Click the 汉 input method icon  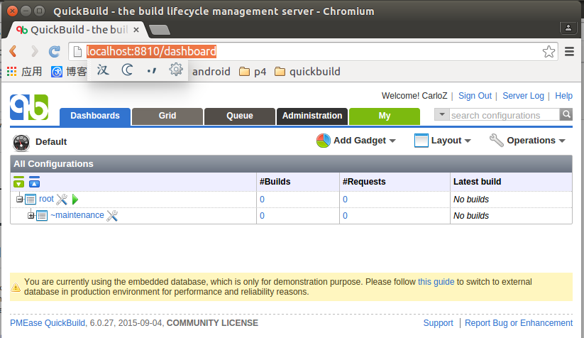coord(103,70)
